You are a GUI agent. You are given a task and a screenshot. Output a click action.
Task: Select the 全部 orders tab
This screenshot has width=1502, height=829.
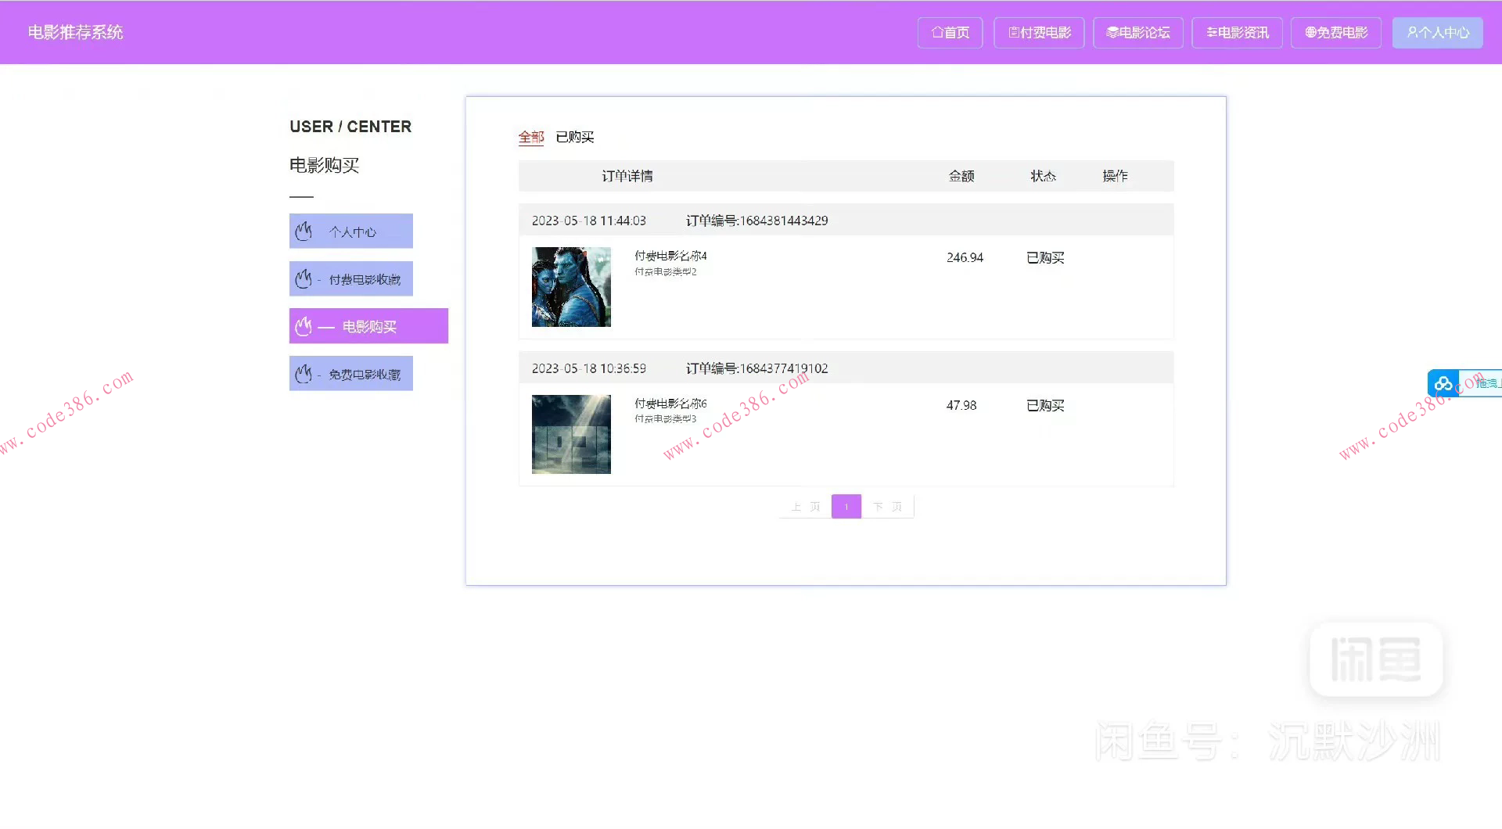[x=531, y=137]
